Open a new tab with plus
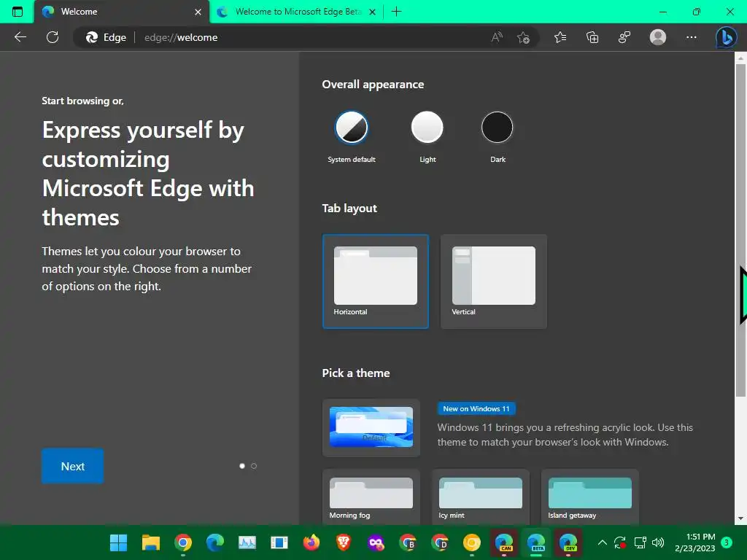 point(396,12)
